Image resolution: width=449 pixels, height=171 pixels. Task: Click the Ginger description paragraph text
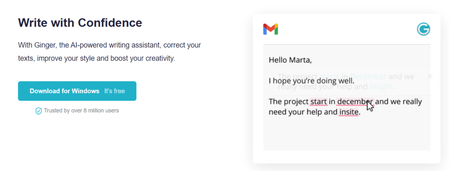coord(110,52)
